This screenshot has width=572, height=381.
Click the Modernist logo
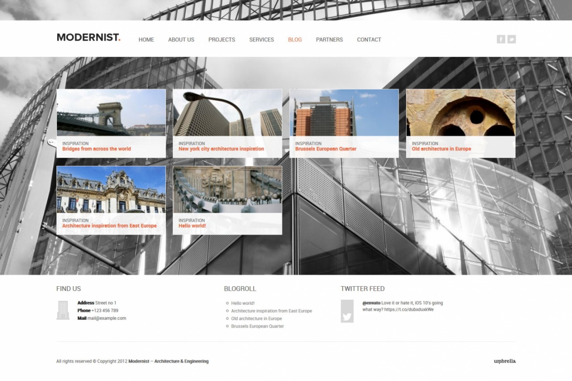pyautogui.click(x=88, y=38)
